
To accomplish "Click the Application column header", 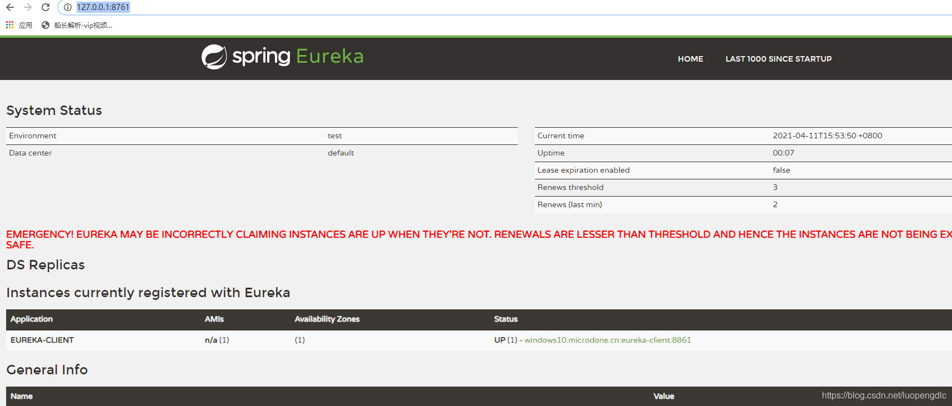I will (x=32, y=319).
